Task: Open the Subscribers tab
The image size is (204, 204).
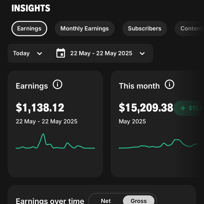Action: click(145, 29)
